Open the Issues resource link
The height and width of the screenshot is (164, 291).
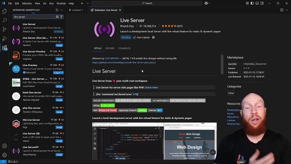(x=231, y=113)
